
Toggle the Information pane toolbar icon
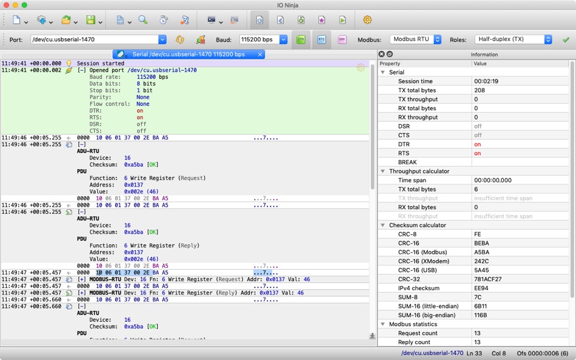[260, 20]
